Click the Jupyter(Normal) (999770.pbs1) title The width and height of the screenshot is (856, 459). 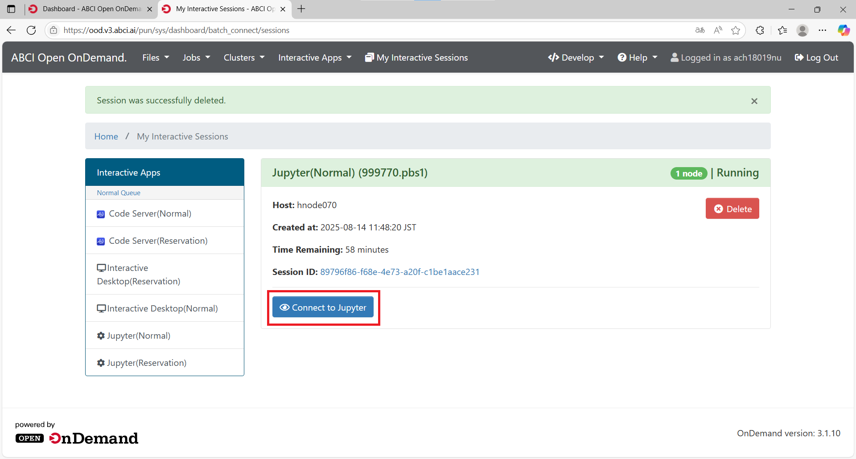[x=350, y=172]
